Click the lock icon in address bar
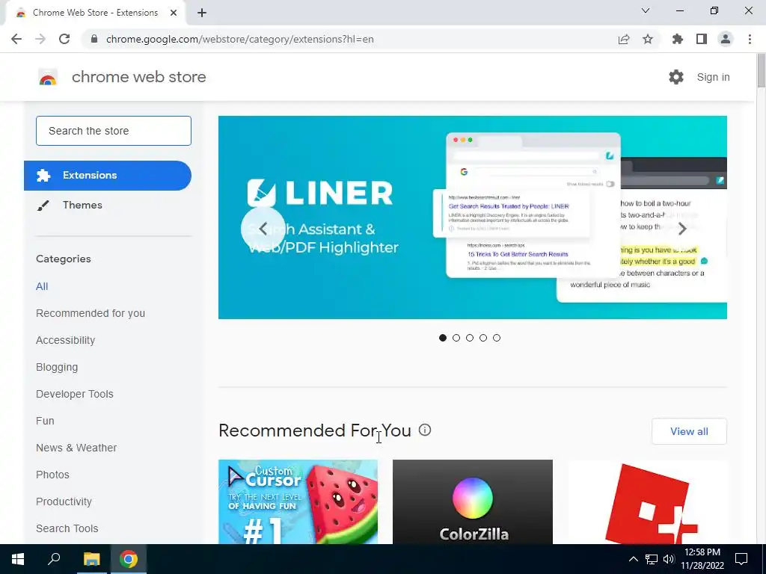 pos(94,39)
